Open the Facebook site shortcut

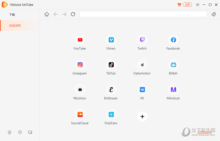click(x=173, y=40)
